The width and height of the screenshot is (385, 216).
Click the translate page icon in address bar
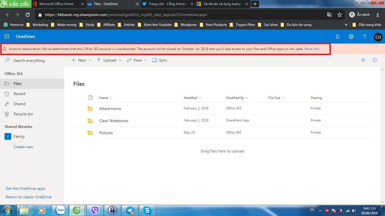(329, 15)
